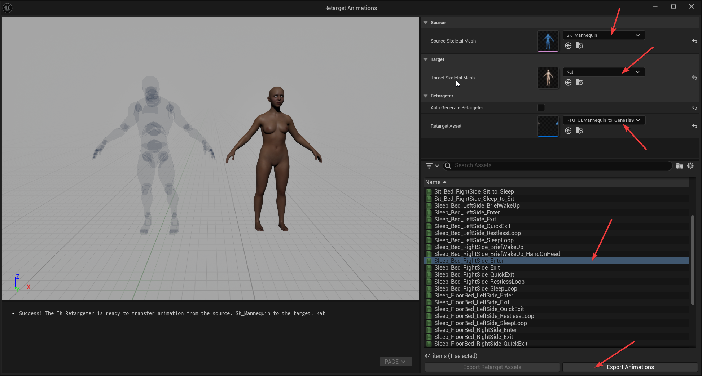Select Sleep_Bed_LeftSide_RestlessLoop animation
Image resolution: width=702 pixels, height=376 pixels.
click(556, 233)
